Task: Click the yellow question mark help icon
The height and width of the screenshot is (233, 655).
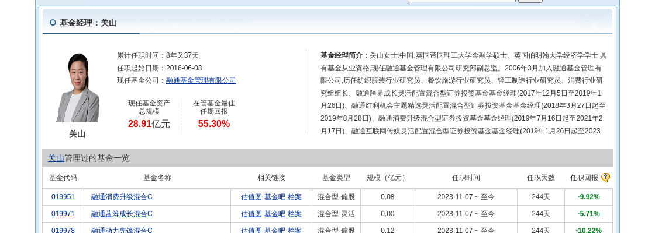Action: click(x=605, y=178)
